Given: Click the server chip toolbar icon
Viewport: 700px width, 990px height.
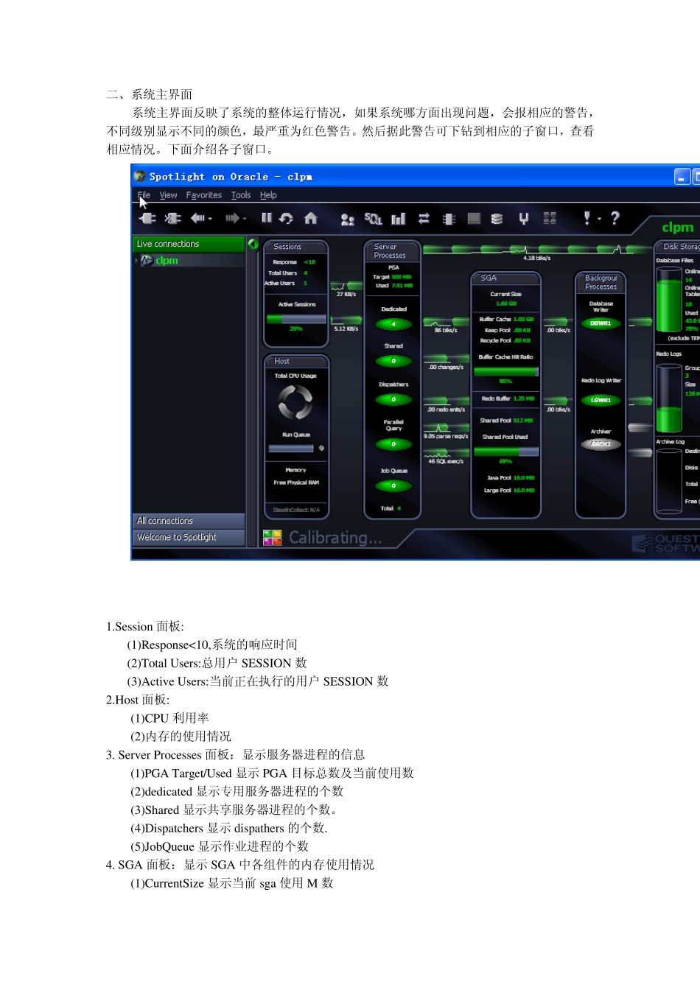Looking at the screenshot, I should click(x=449, y=219).
